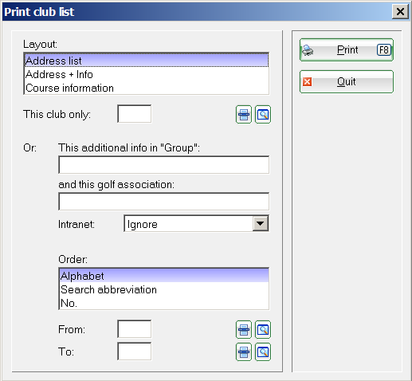This screenshot has height=381, width=412.
Task: Click the list icon beside This club only
Action: 244,115
